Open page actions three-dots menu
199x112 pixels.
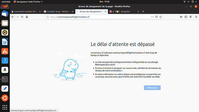point(152,17)
